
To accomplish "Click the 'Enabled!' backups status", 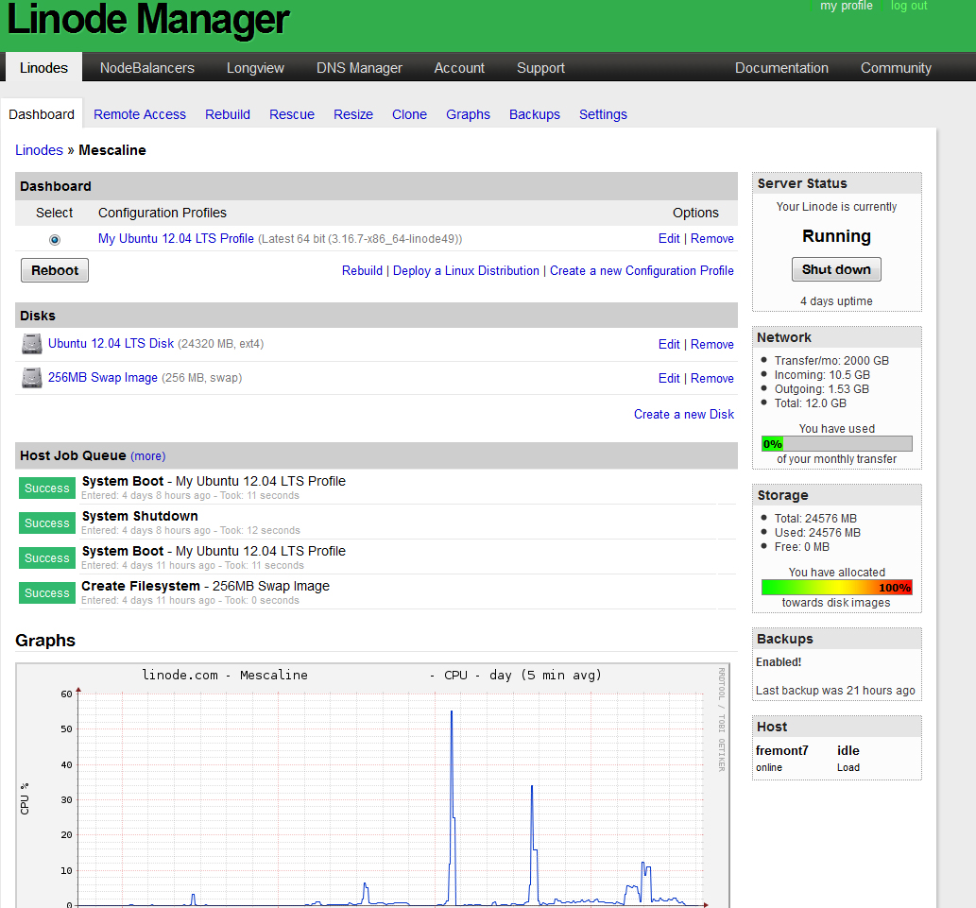I will click(779, 662).
